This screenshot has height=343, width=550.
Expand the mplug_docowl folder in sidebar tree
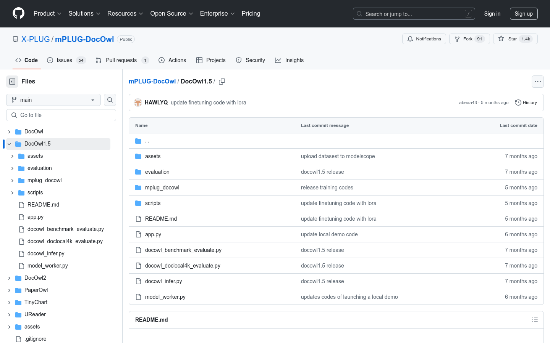click(x=12, y=180)
